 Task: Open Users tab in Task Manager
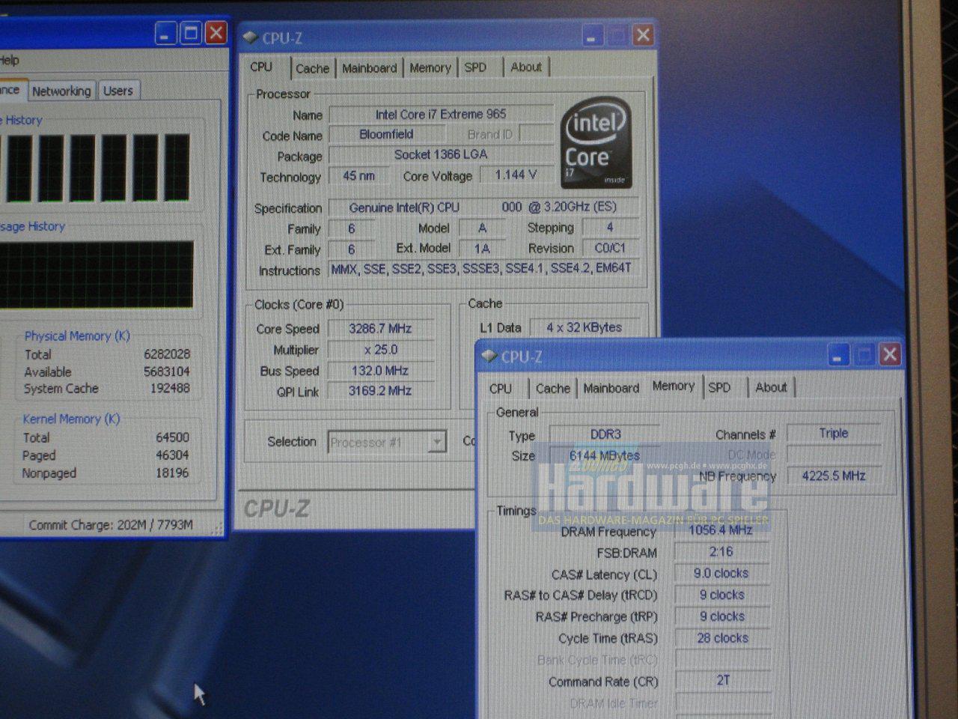pos(118,91)
